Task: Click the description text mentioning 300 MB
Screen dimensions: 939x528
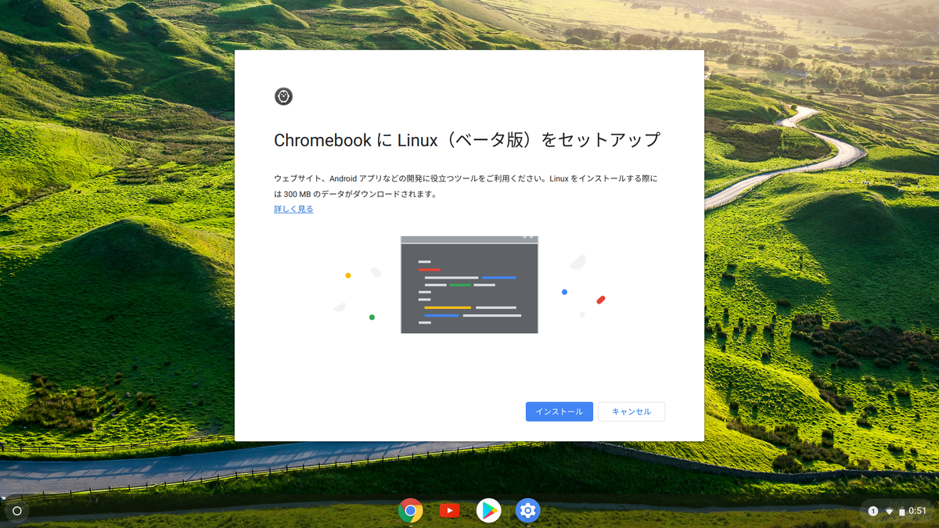Action: [466, 186]
